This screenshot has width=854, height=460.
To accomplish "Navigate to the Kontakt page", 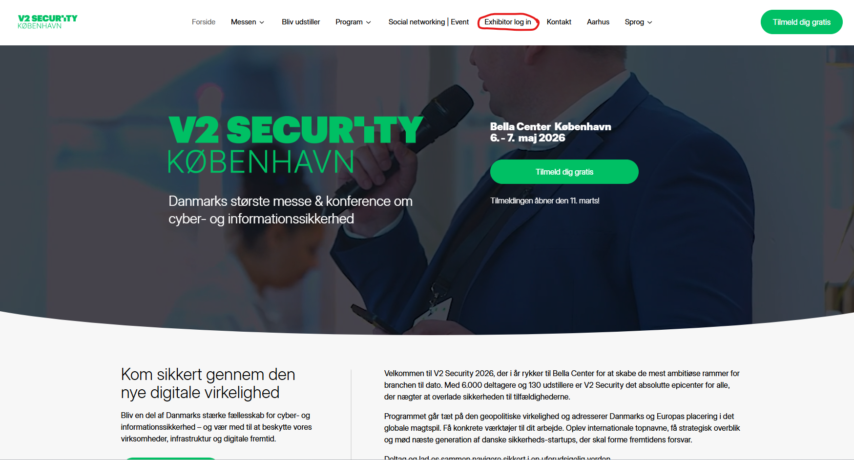I will pyautogui.click(x=559, y=22).
